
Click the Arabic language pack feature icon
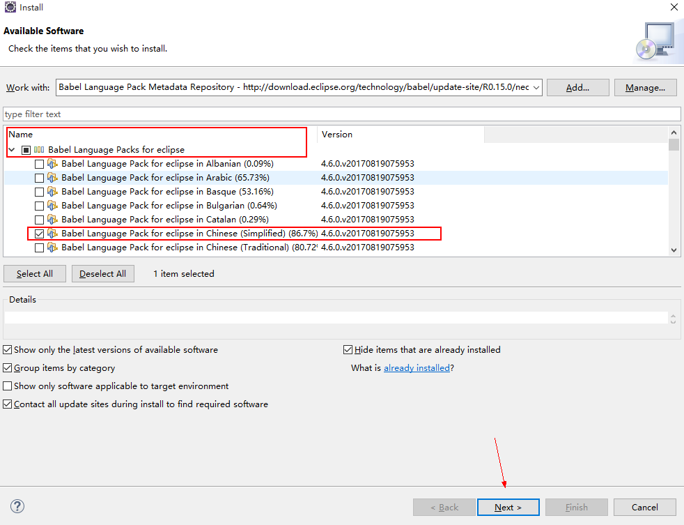click(52, 178)
